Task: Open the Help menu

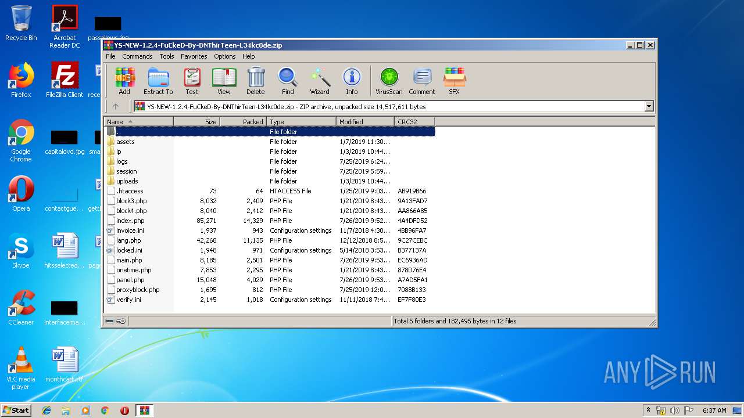Action: coord(249,56)
